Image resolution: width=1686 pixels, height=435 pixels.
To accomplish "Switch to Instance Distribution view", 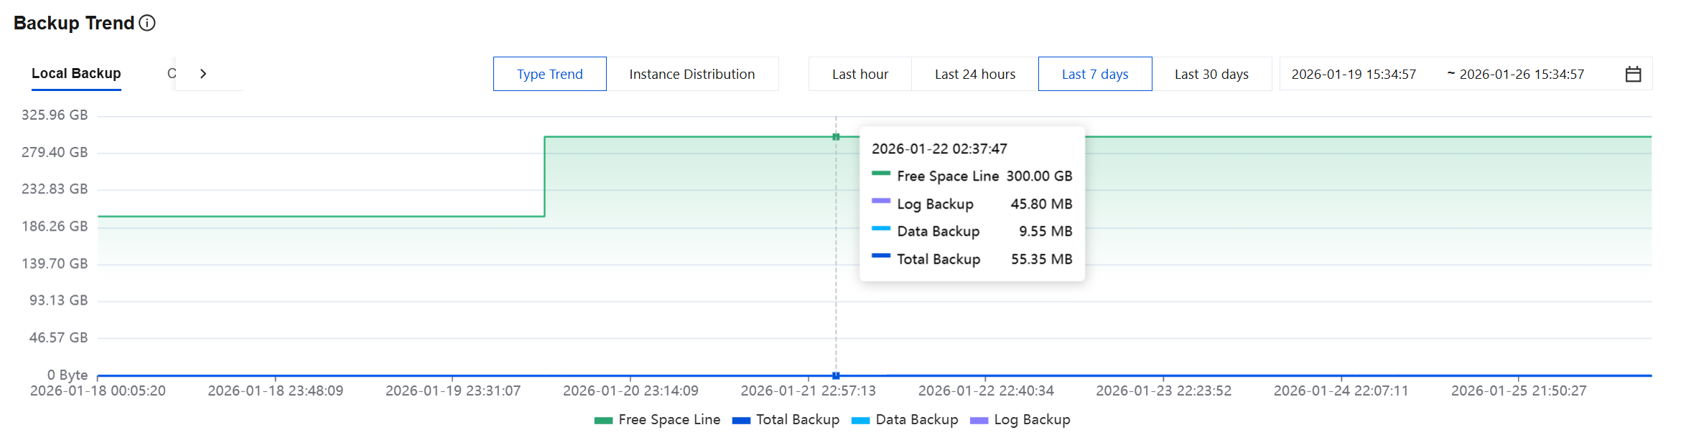I will (691, 74).
